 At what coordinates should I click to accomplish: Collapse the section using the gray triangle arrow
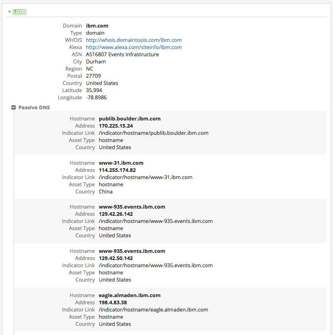click(10, 12)
